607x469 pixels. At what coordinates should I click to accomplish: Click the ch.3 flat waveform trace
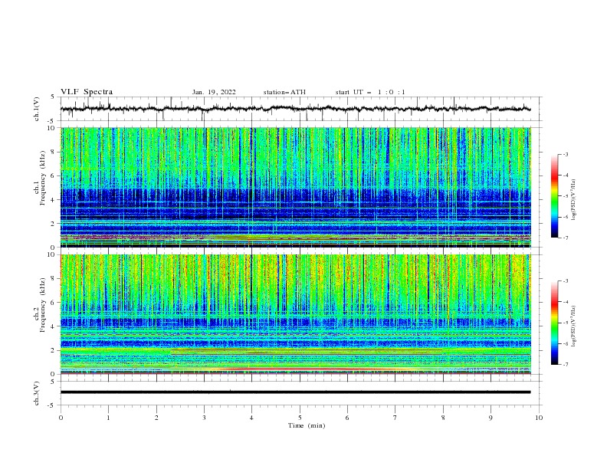[x=295, y=392]
